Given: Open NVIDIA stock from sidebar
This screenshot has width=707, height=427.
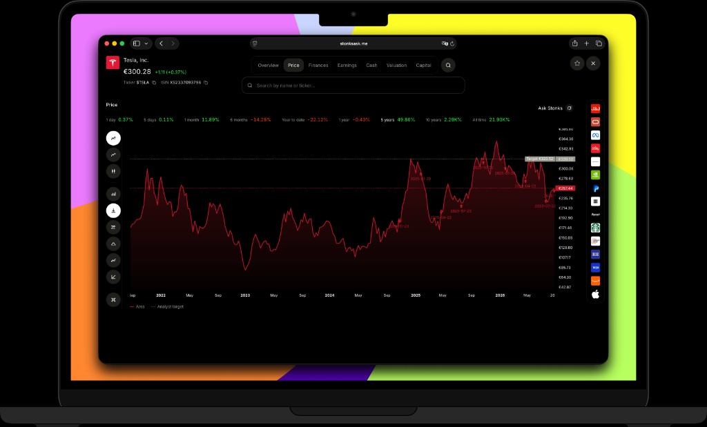Looking at the screenshot, I should point(595,175).
